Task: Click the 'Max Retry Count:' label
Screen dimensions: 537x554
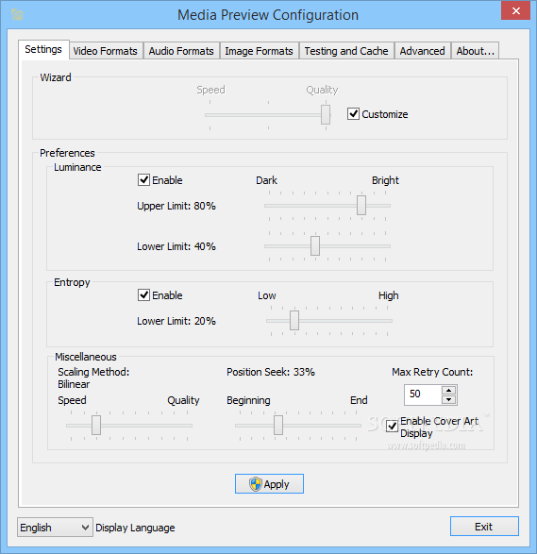Action: click(x=432, y=372)
